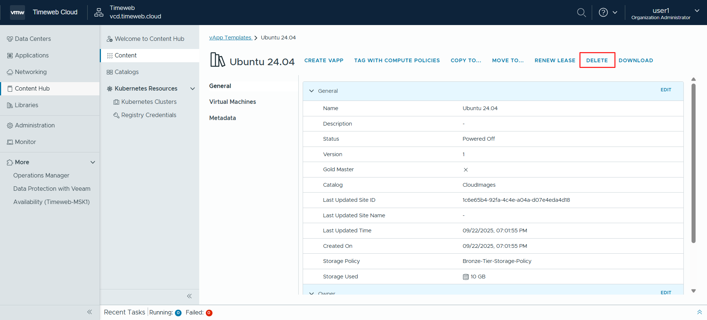Image resolution: width=707 pixels, height=320 pixels.
Task: Click the scroll down arrow
Action: (x=693, y=291)
